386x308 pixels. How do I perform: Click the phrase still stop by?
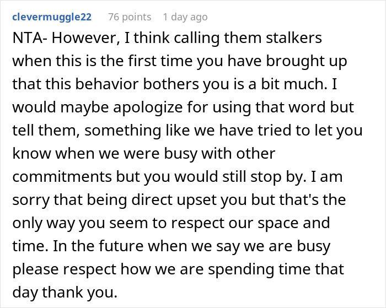pos(264,177)
